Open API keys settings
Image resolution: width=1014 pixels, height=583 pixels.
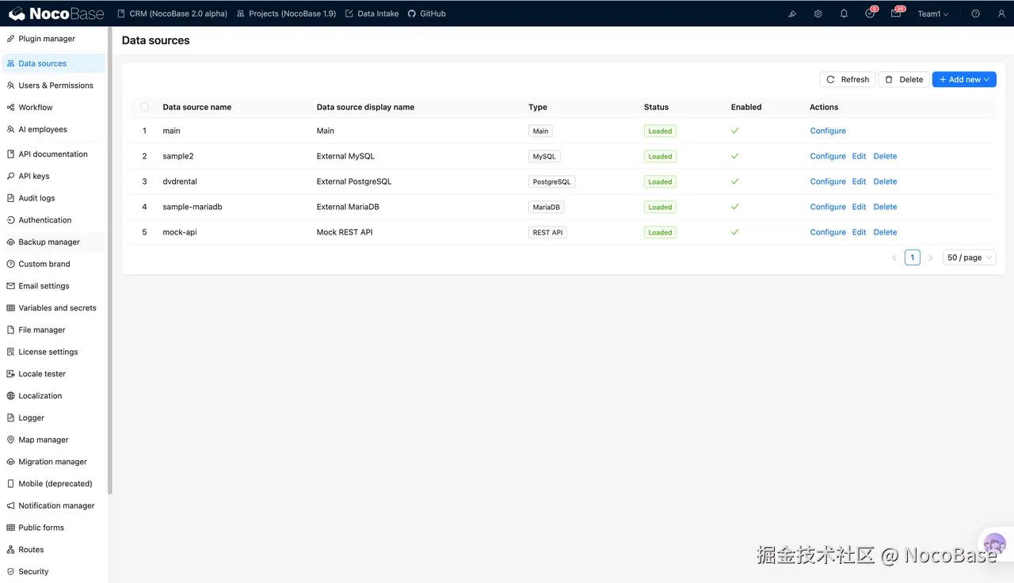[54, 176]
